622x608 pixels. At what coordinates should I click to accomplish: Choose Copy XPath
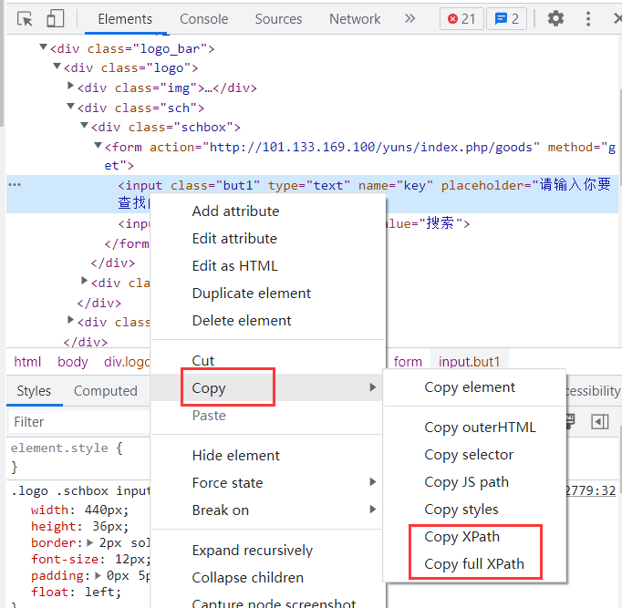point(462,537)
